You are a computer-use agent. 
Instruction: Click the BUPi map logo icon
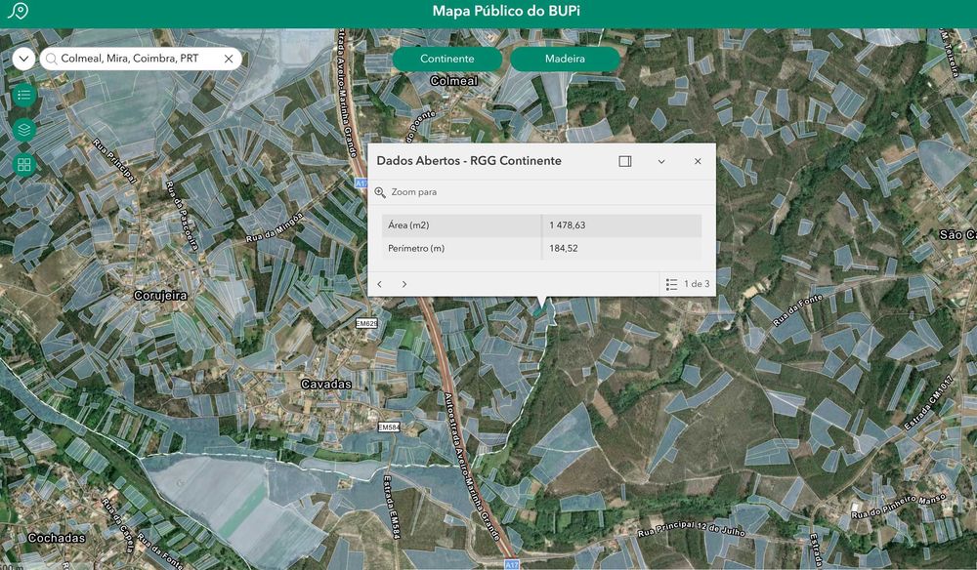tap(18, 11)
